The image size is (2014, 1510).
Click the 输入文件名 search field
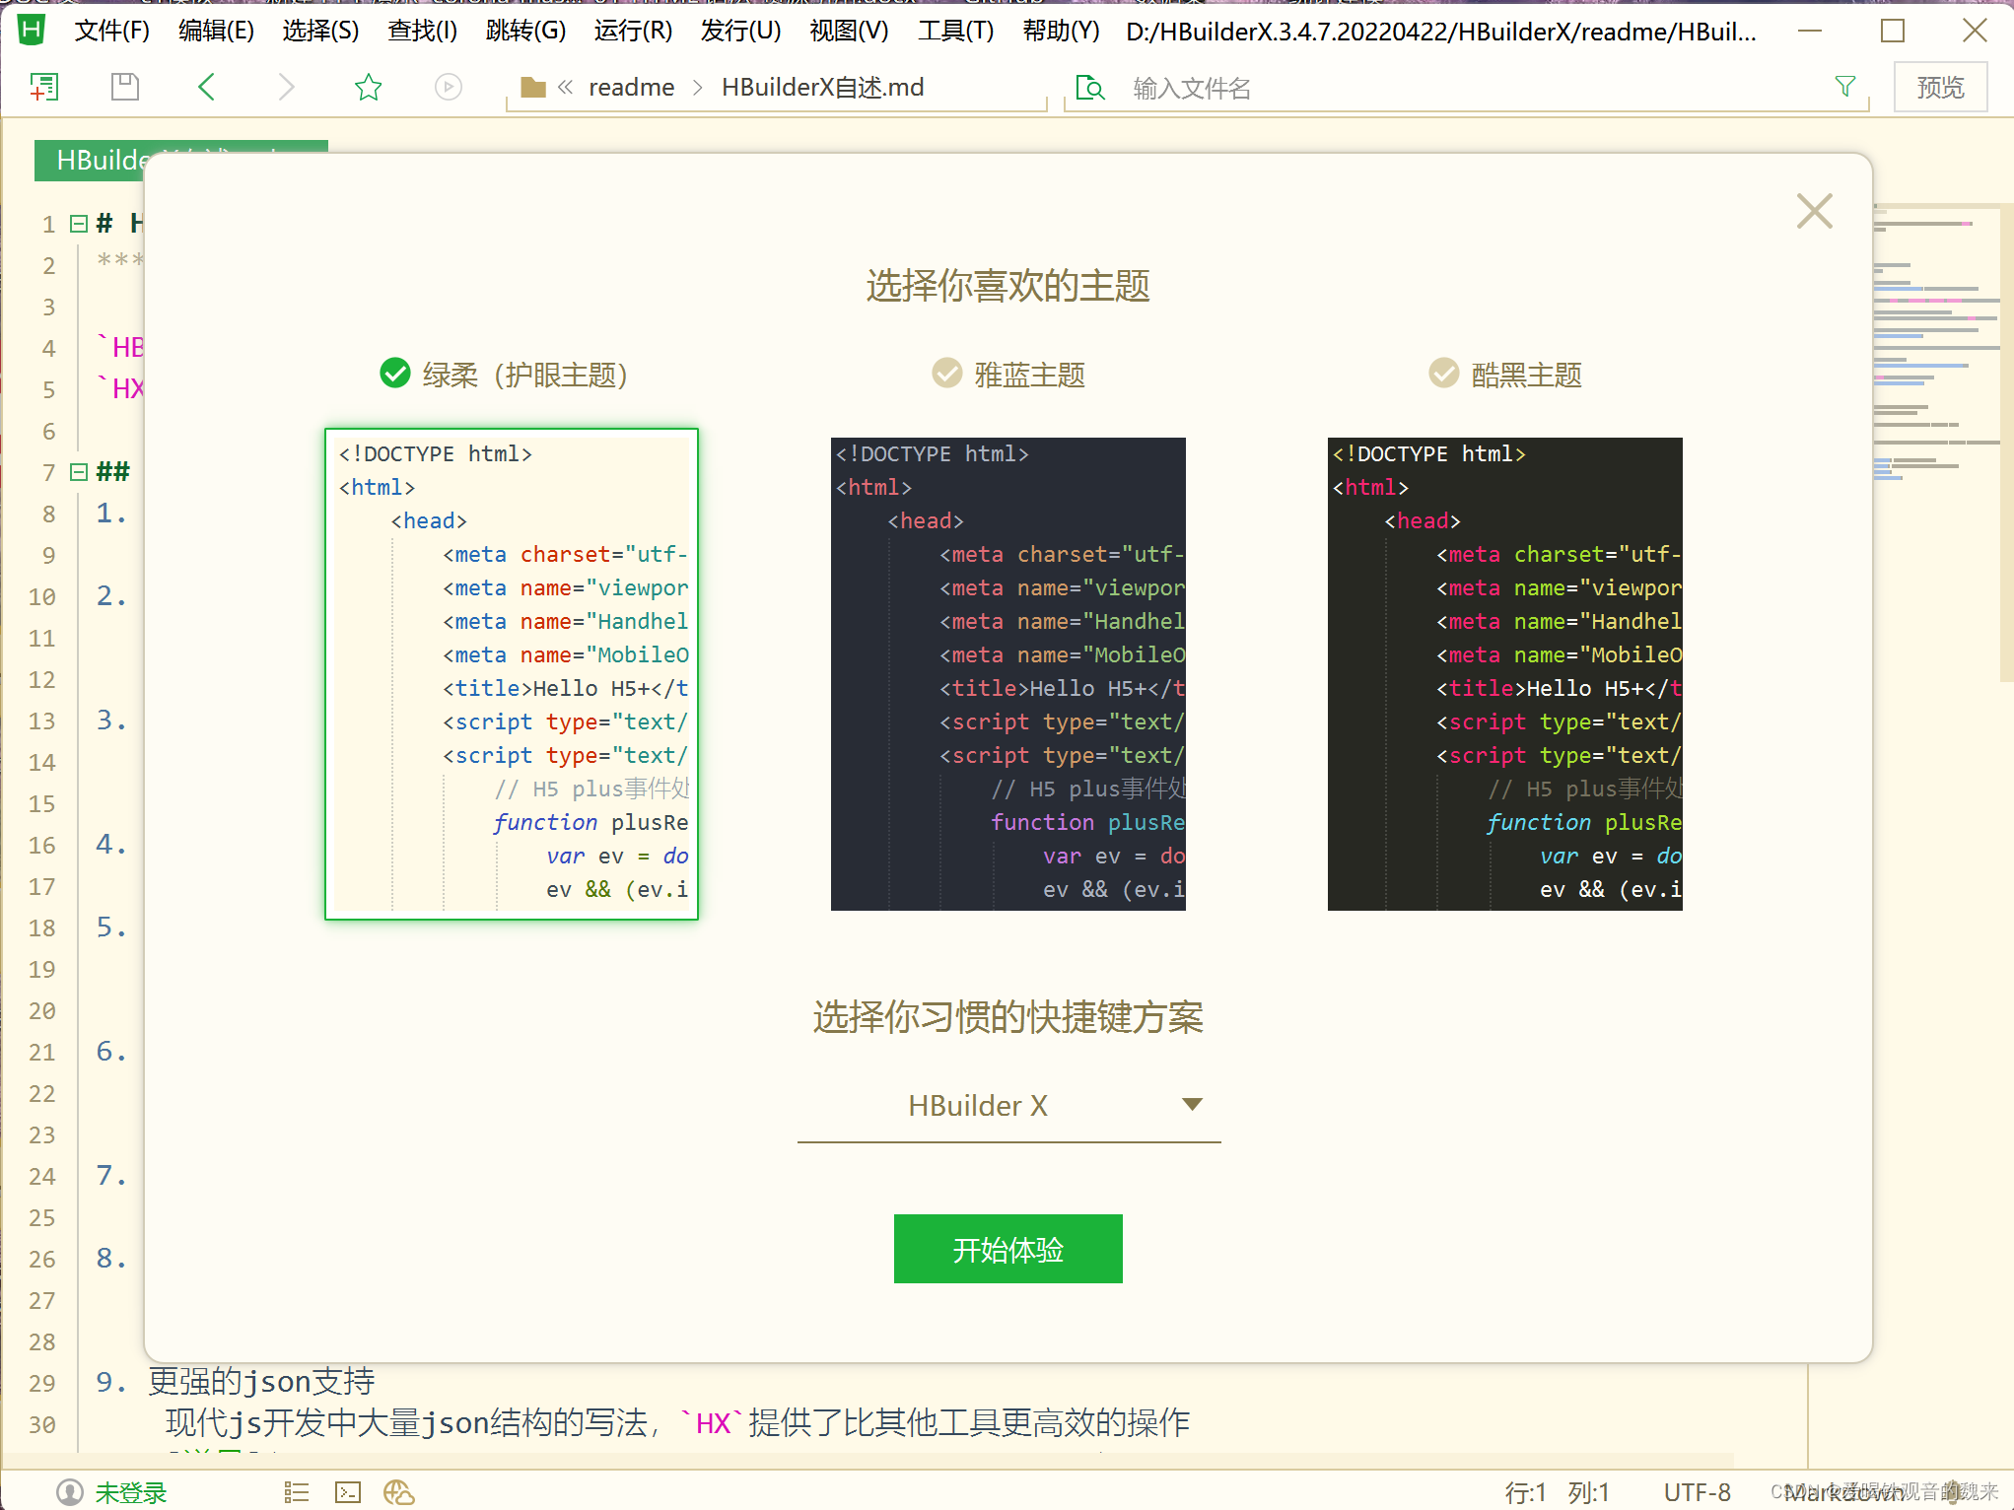1282,88
